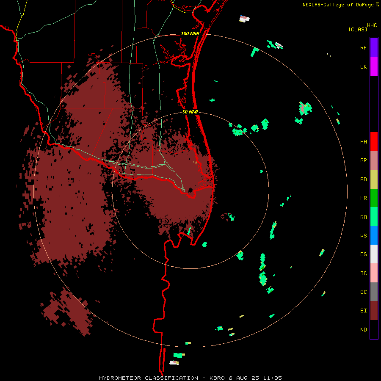Select the BD big drops legend color
Screen dimensions: 381x381
(x=374, y=179)
